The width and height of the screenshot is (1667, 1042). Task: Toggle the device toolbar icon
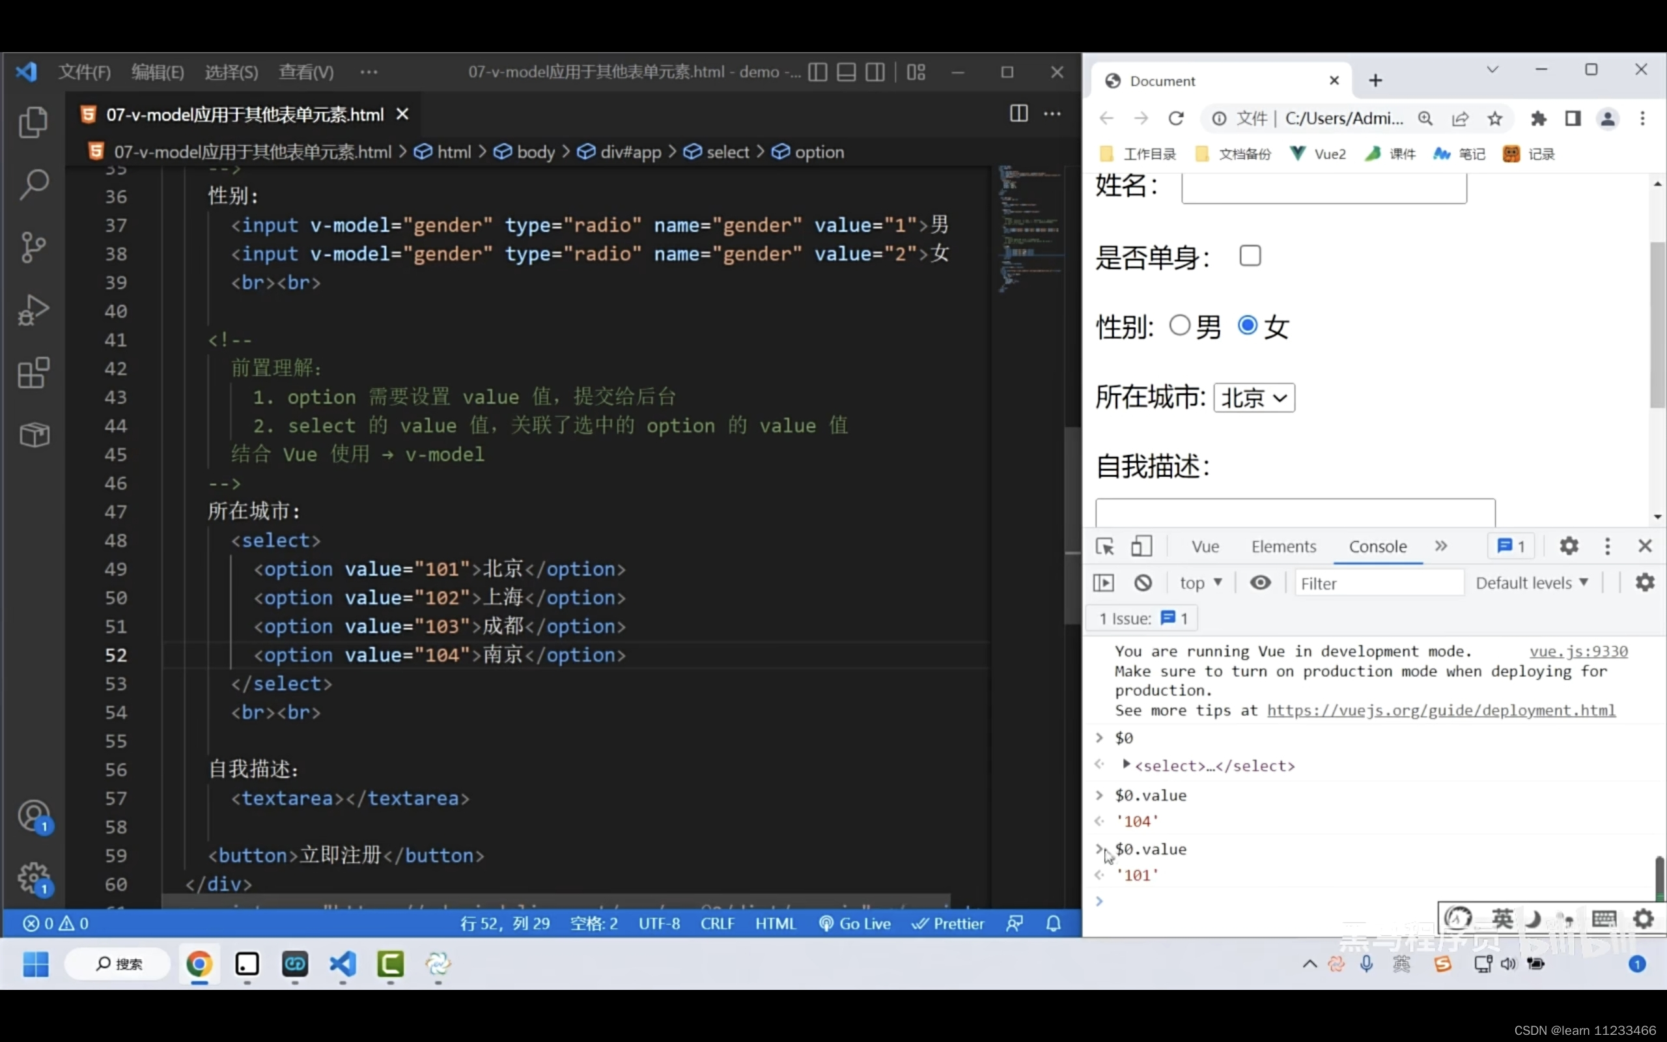click(x=1142, y=546)
